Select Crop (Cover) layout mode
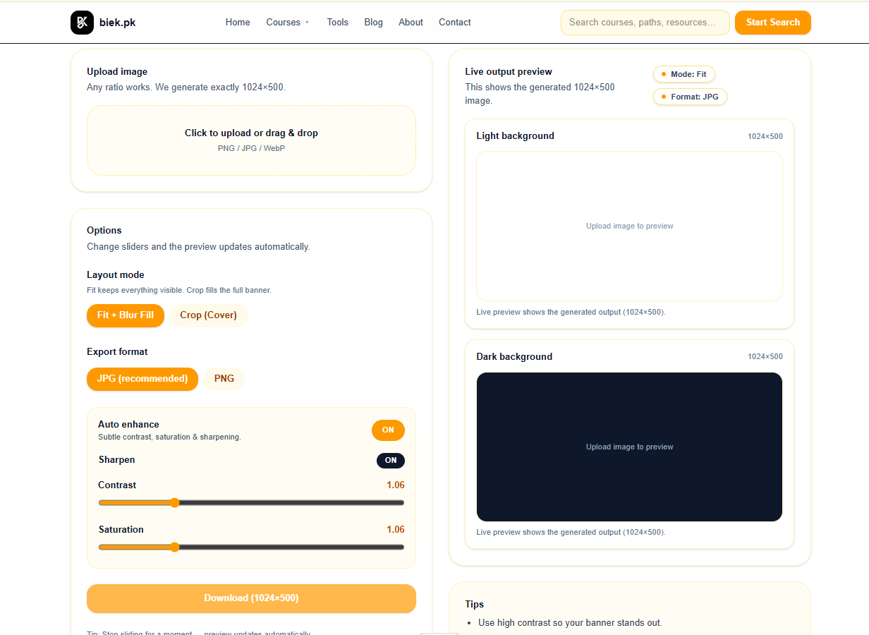Image resolution: width=869 pixels, height=635 pixels. point(208,315)
